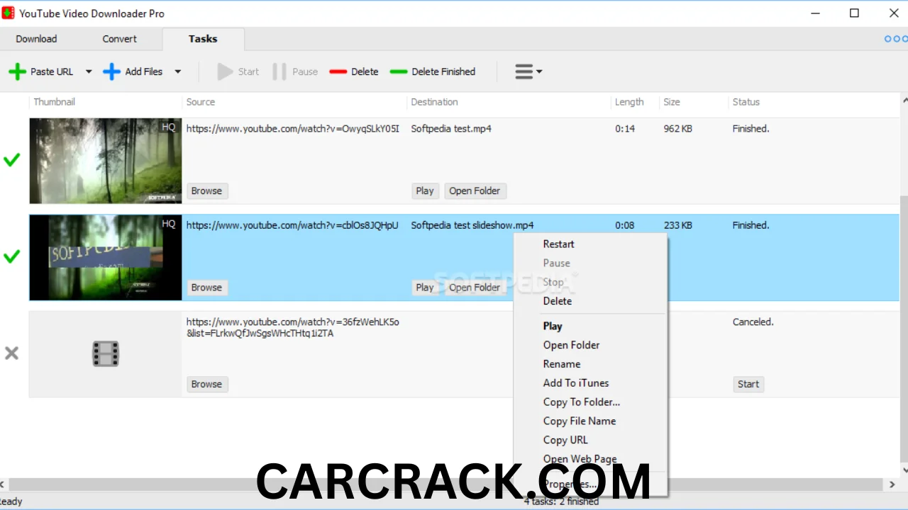Click the '962 KB' size value
908x510 pixels.
tap(677, 129)
